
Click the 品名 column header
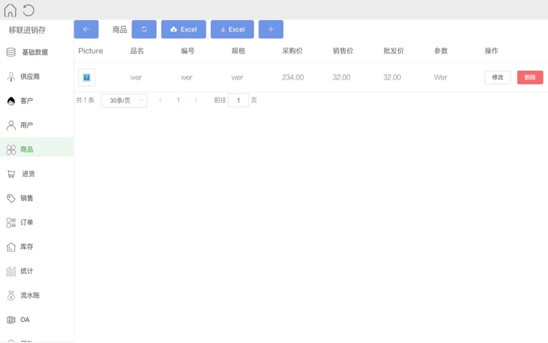137,51
